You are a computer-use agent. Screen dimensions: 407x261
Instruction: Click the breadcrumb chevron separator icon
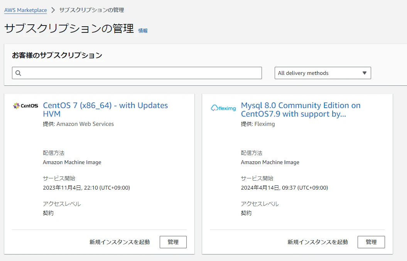(x=53, y=10)
